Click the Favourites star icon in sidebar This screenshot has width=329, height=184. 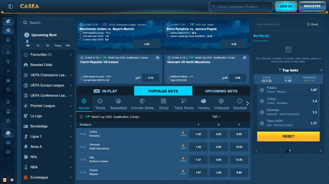coord(26,55)
